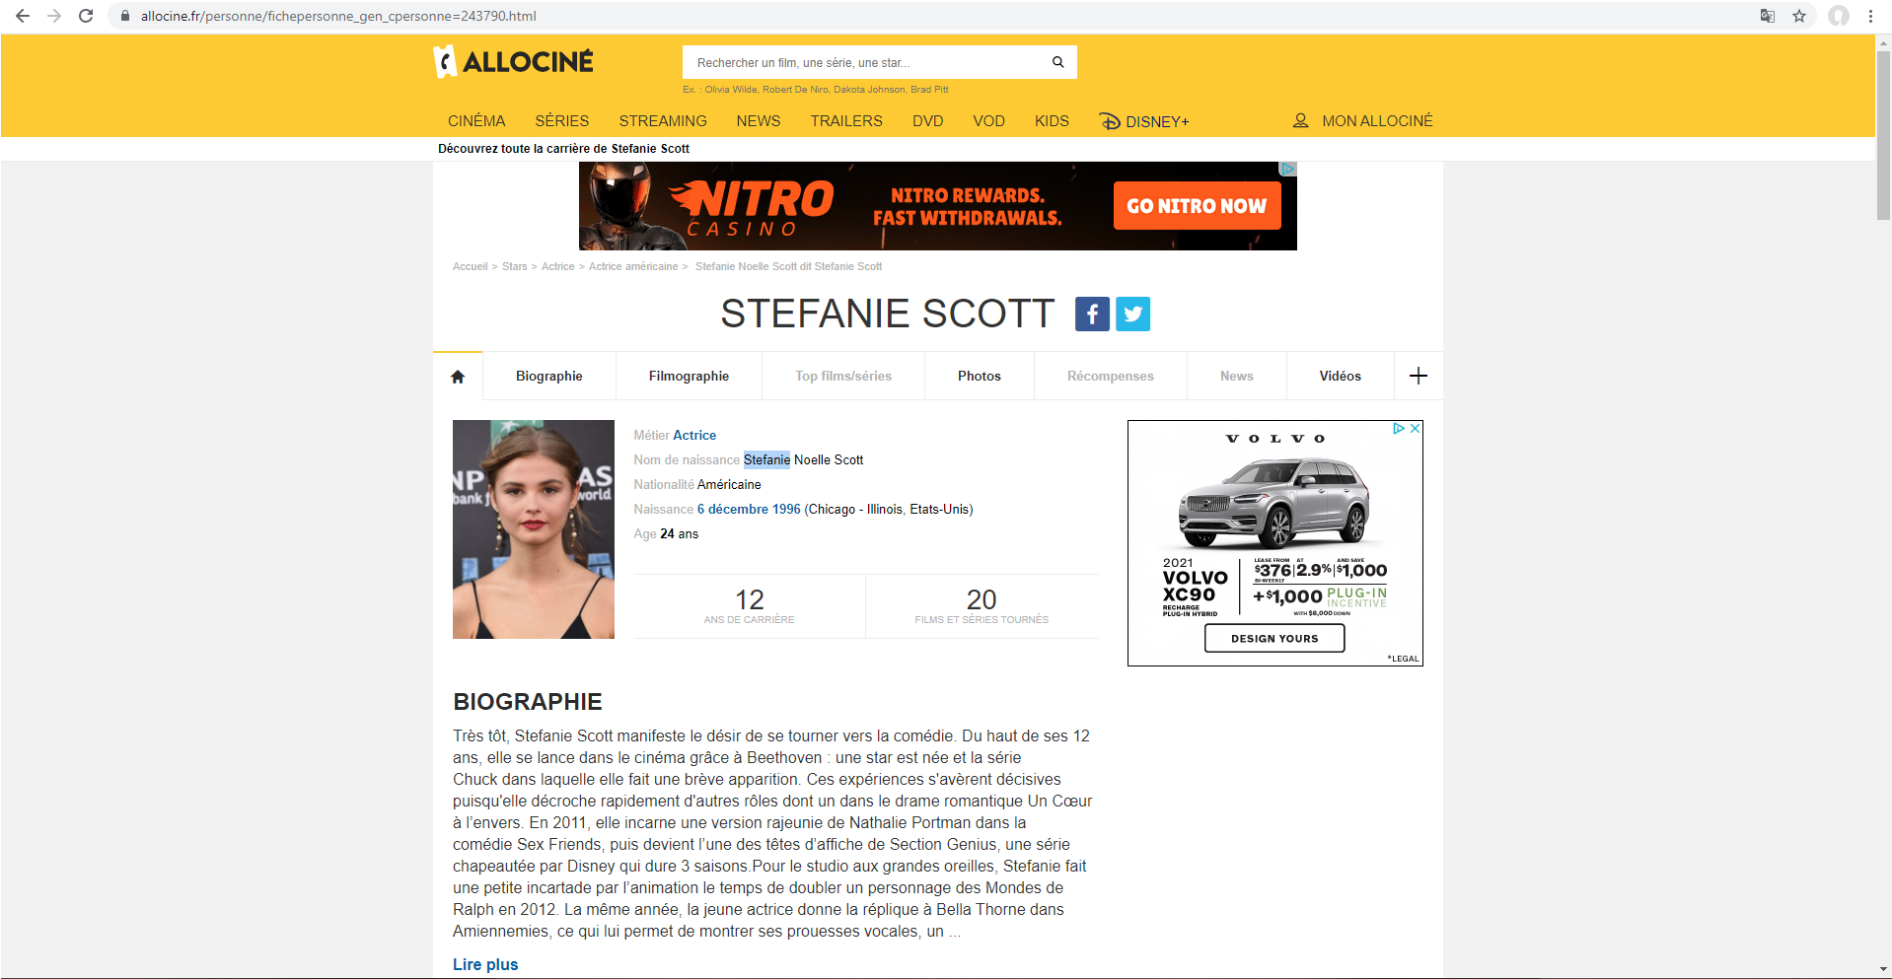This screenshot has width=1892, height=979.
Task: Bookmark this page with the star icon
Action: tap(1799, 16)
